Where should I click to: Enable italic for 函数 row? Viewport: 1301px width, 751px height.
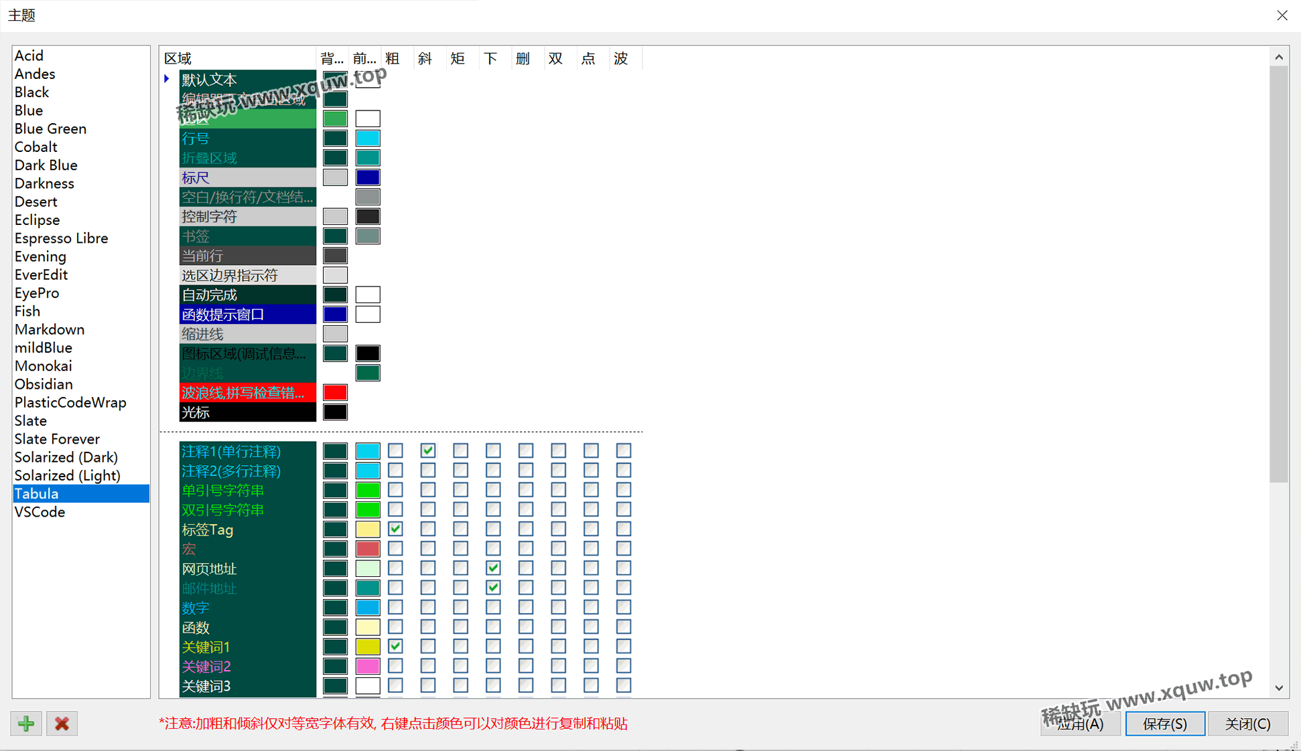coord(428,627)
